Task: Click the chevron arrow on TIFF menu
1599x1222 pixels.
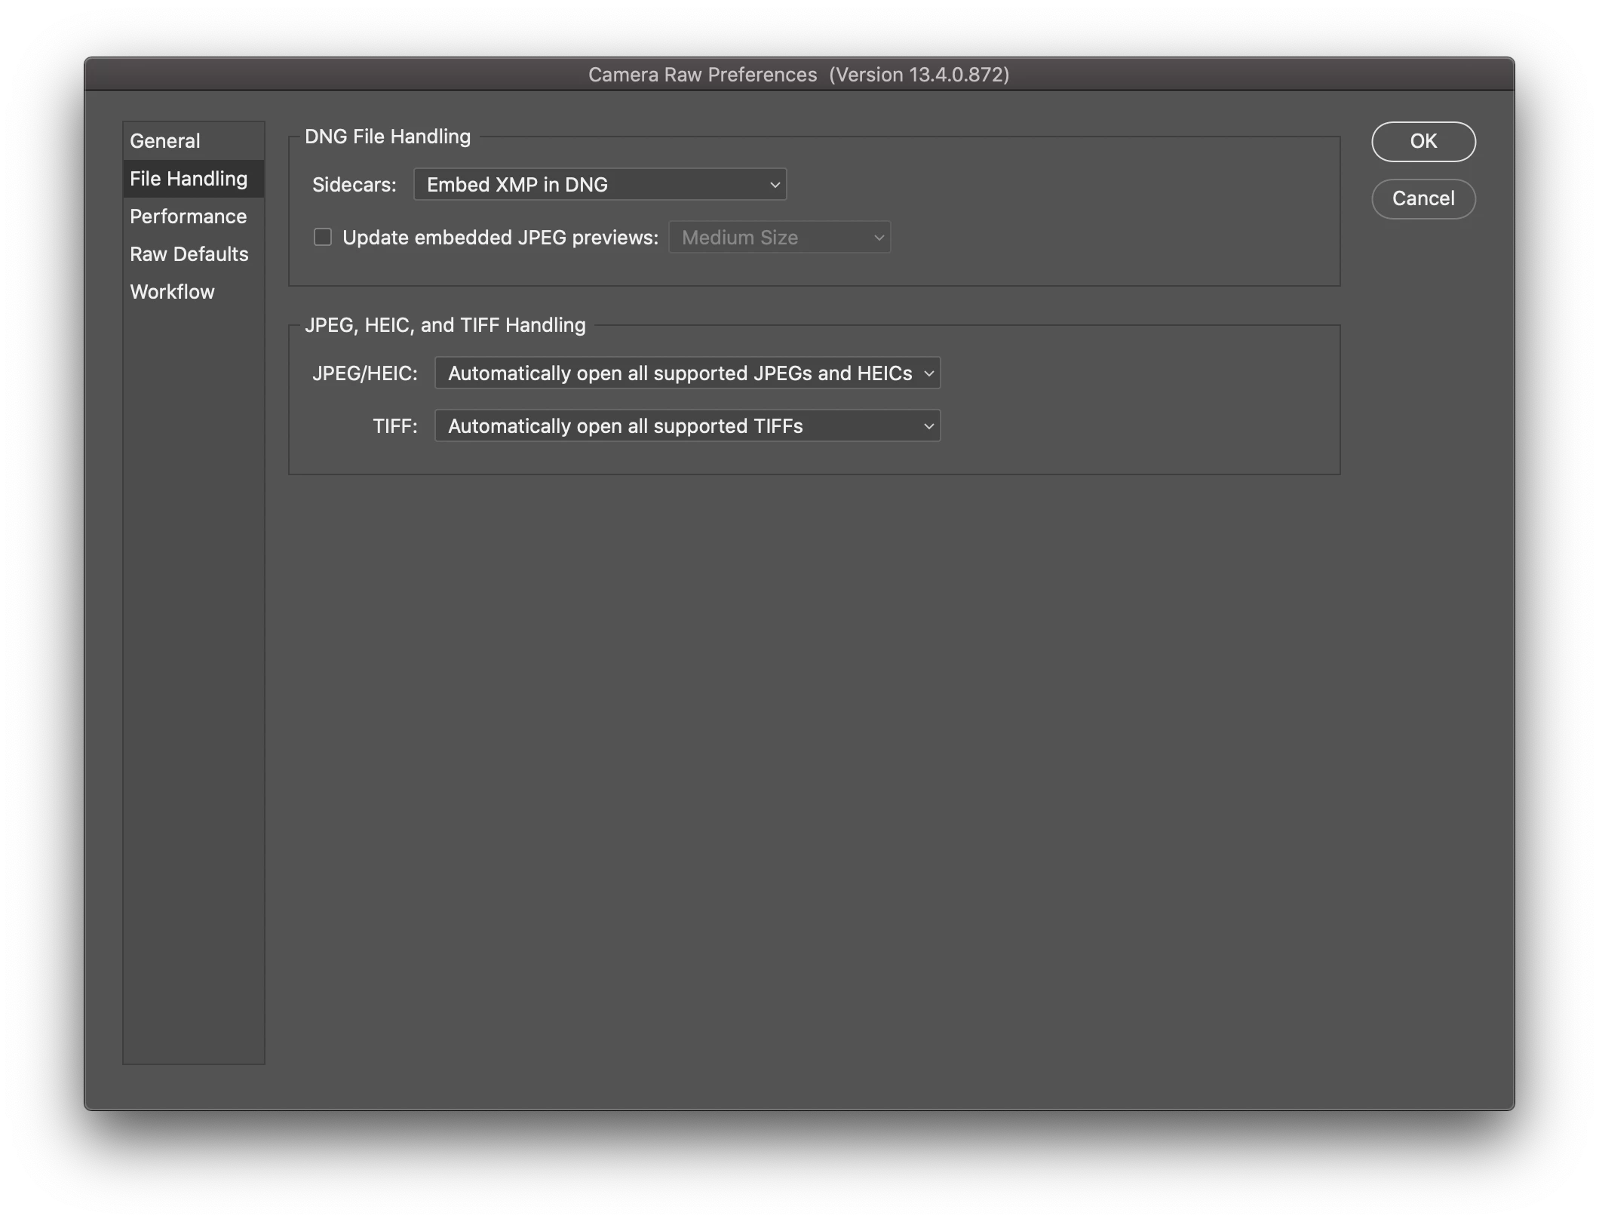Action: 928,427
